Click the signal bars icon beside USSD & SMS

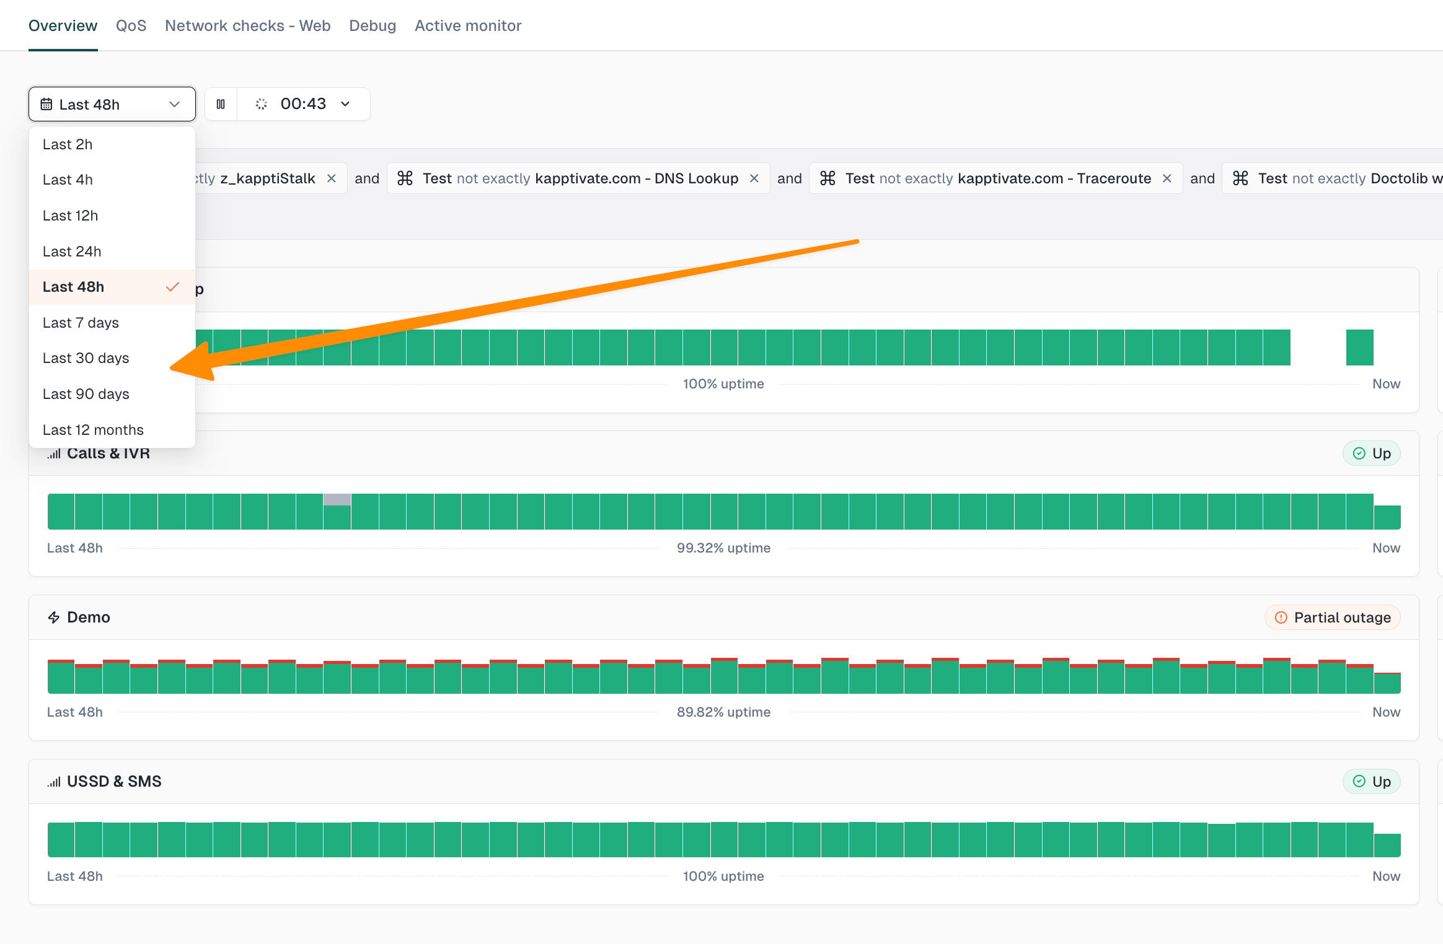(54, 782)
